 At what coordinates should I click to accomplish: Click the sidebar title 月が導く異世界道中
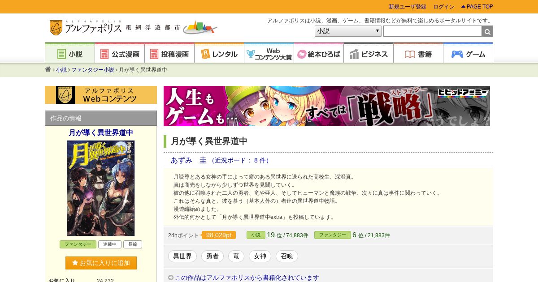(101, 132)
